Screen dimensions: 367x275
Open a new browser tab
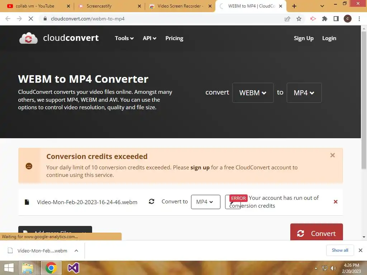tap(294, 6)
